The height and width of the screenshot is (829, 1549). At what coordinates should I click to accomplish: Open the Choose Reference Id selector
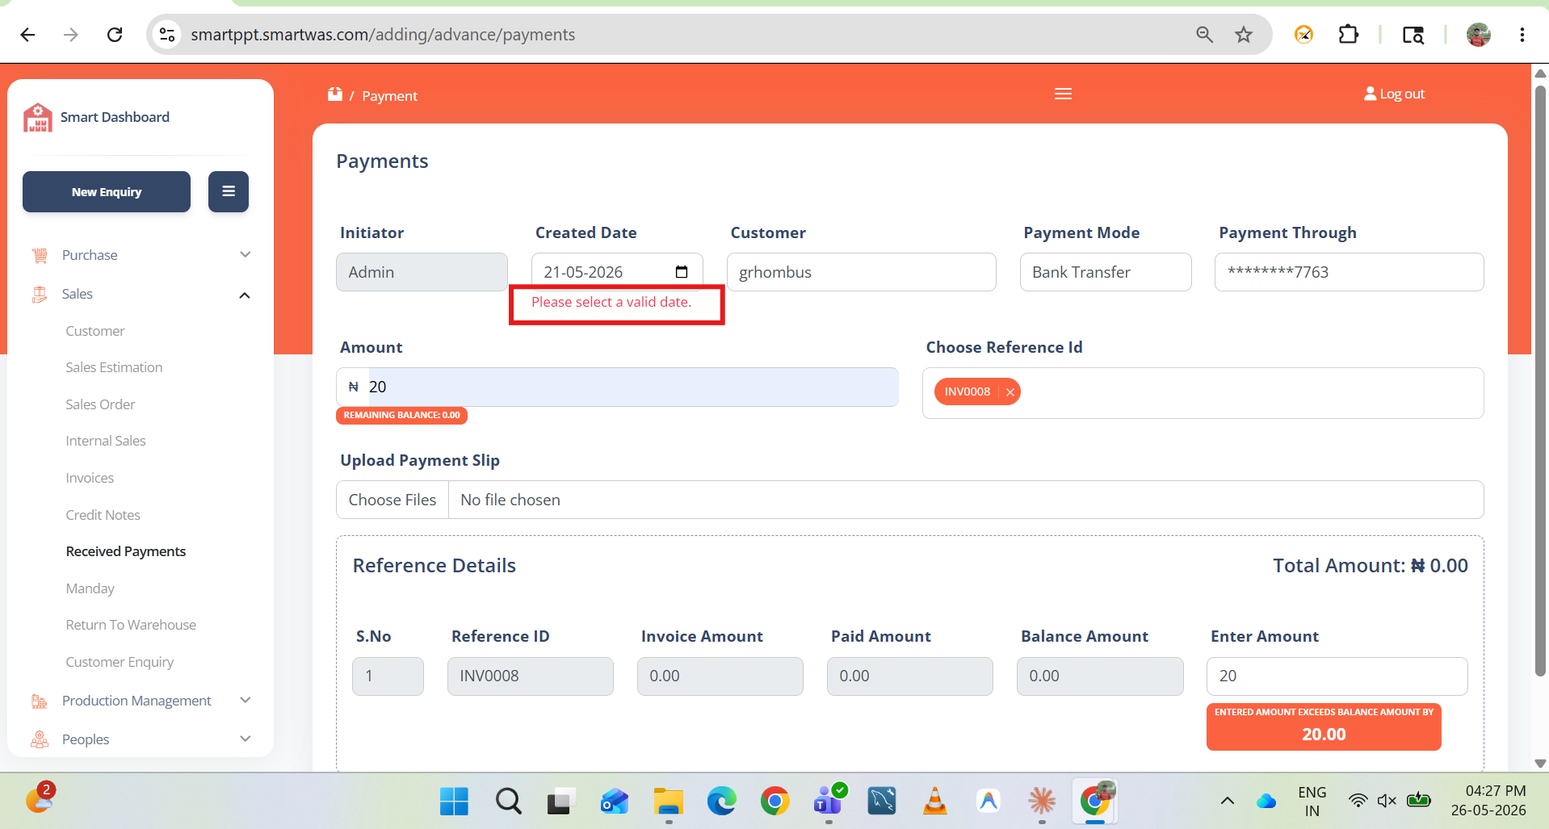[x=1203, y=393]
